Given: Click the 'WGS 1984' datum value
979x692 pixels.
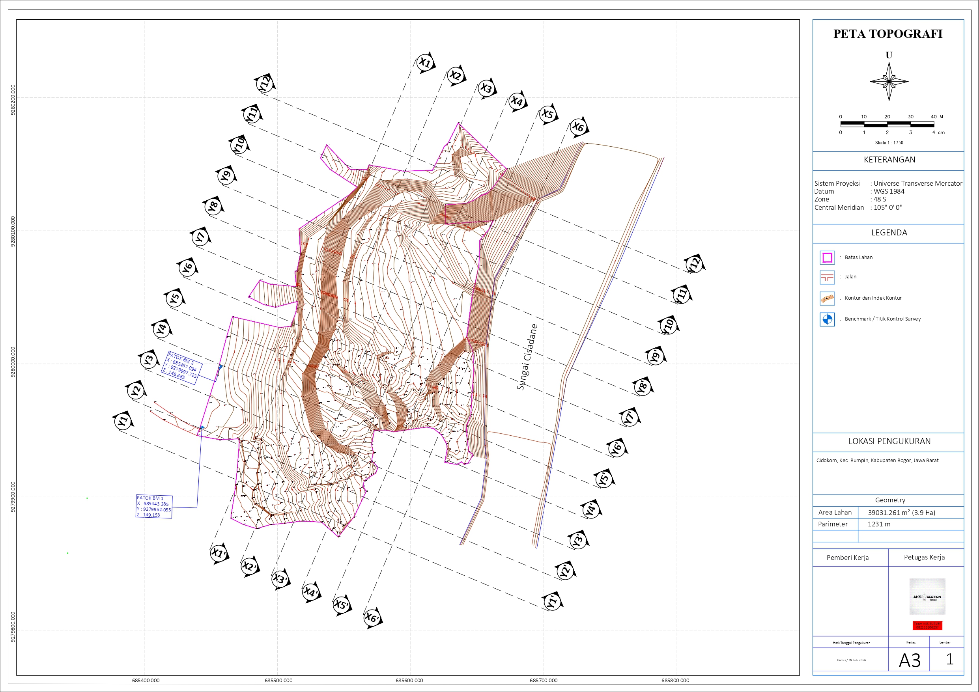Looking at the screenshot, I should coord(889,192).
